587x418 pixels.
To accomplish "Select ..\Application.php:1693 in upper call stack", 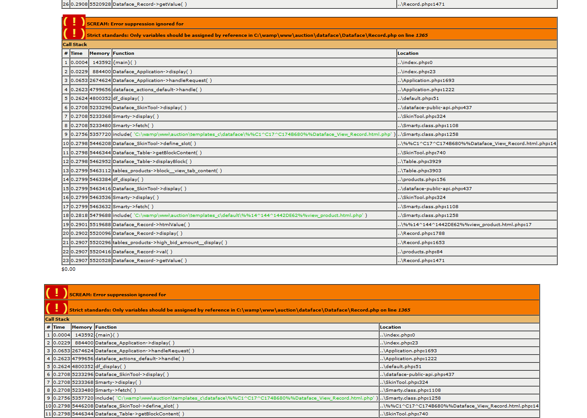I will tap(426, 81).
